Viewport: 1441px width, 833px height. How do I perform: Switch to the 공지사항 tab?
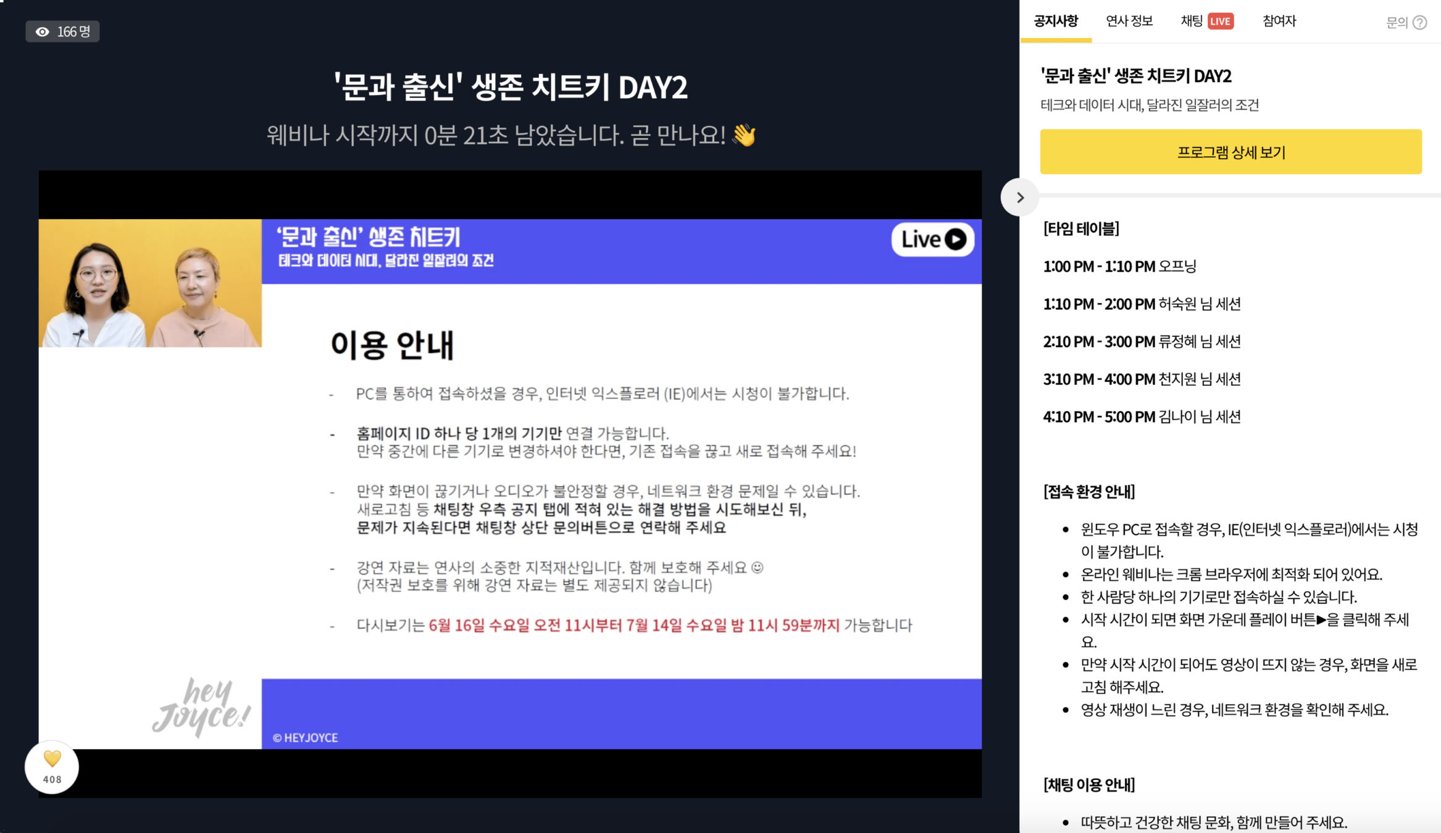[1056, 22]
